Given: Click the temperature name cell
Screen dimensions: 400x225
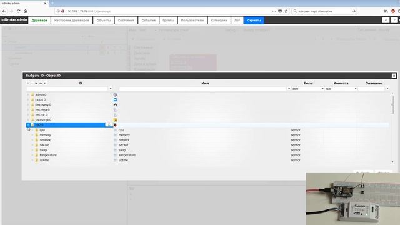Looking at the screenshot, I should (127, 155).
